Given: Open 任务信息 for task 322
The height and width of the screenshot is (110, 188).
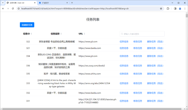Looking at the screenshot, I should click(124, 42).
